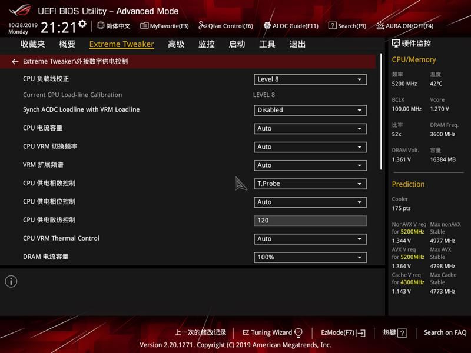Switch to EzMode(F7)
The image size is (471, 353).
(338, 332)
